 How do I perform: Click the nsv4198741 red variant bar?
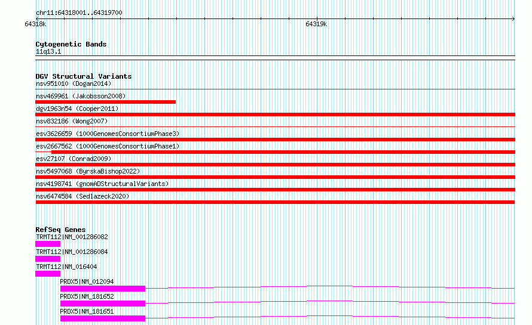[275, 190]
